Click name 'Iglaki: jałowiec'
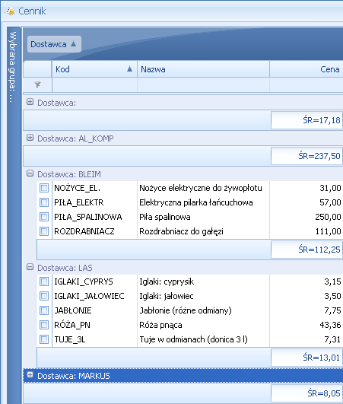 167,296
